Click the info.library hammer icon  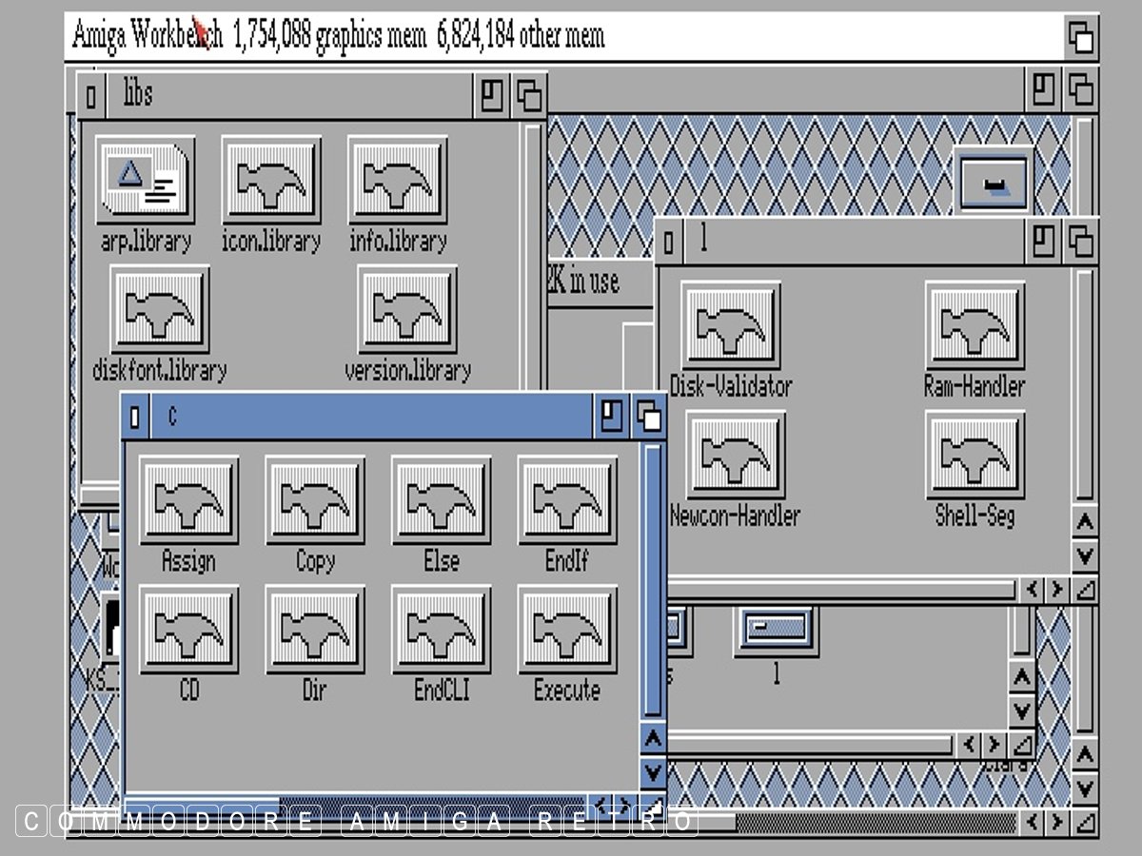[x=397, y=181]
